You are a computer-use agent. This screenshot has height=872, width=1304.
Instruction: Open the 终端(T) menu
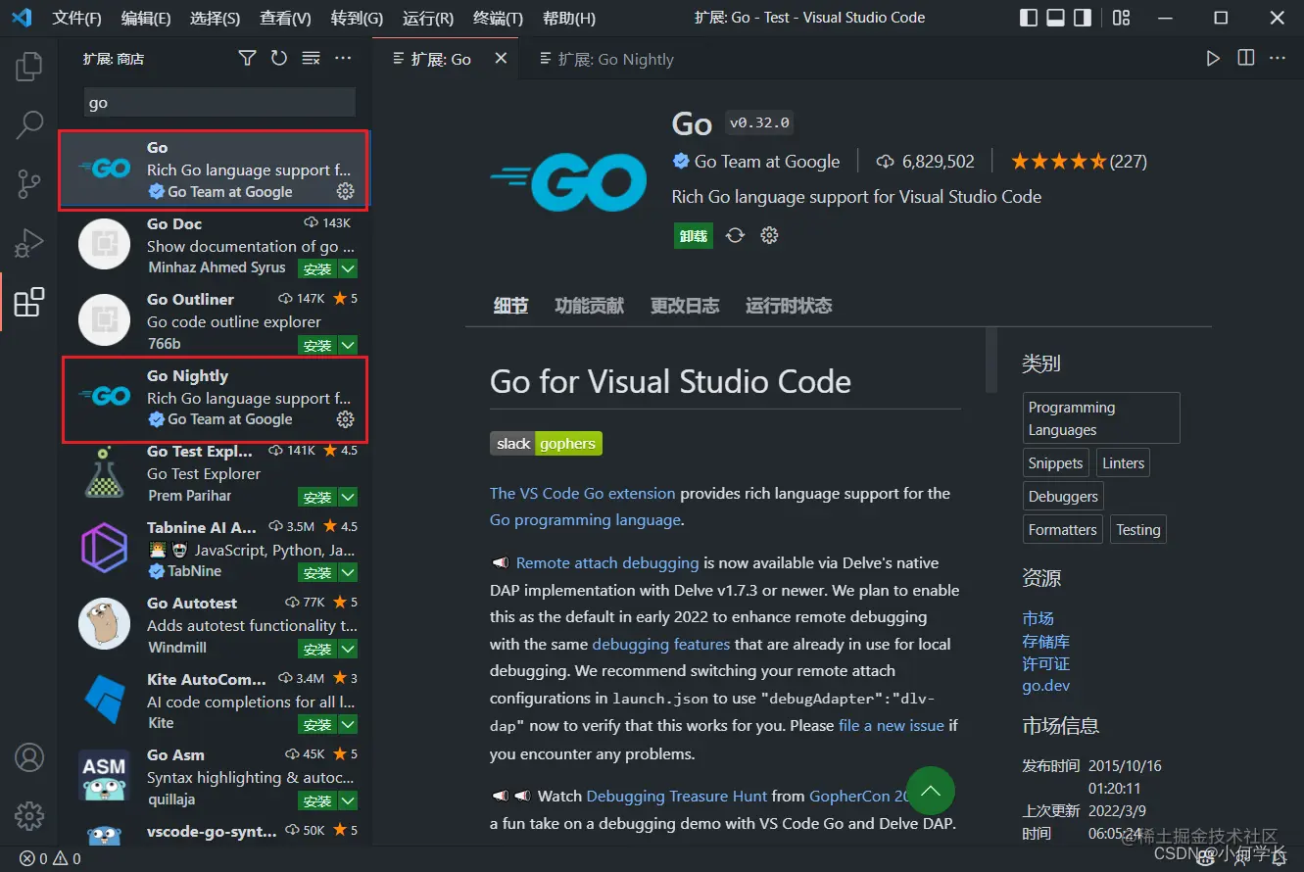[498, 18]
